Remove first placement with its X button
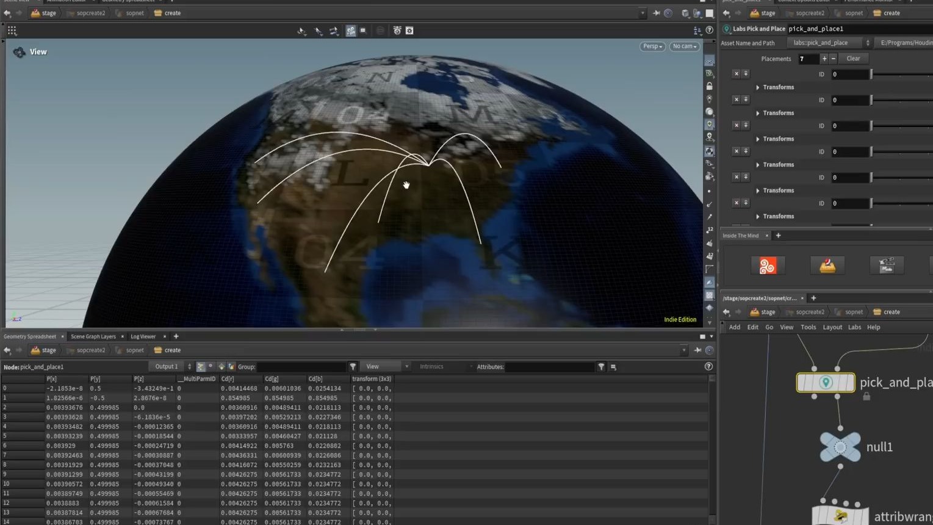This screenshot has width=933, height=525. click(737, 74)
